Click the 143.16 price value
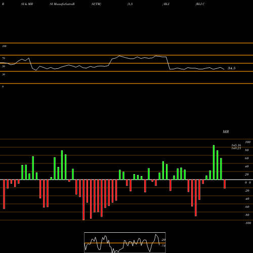This screenshot has width=253, height=253. 236,145
